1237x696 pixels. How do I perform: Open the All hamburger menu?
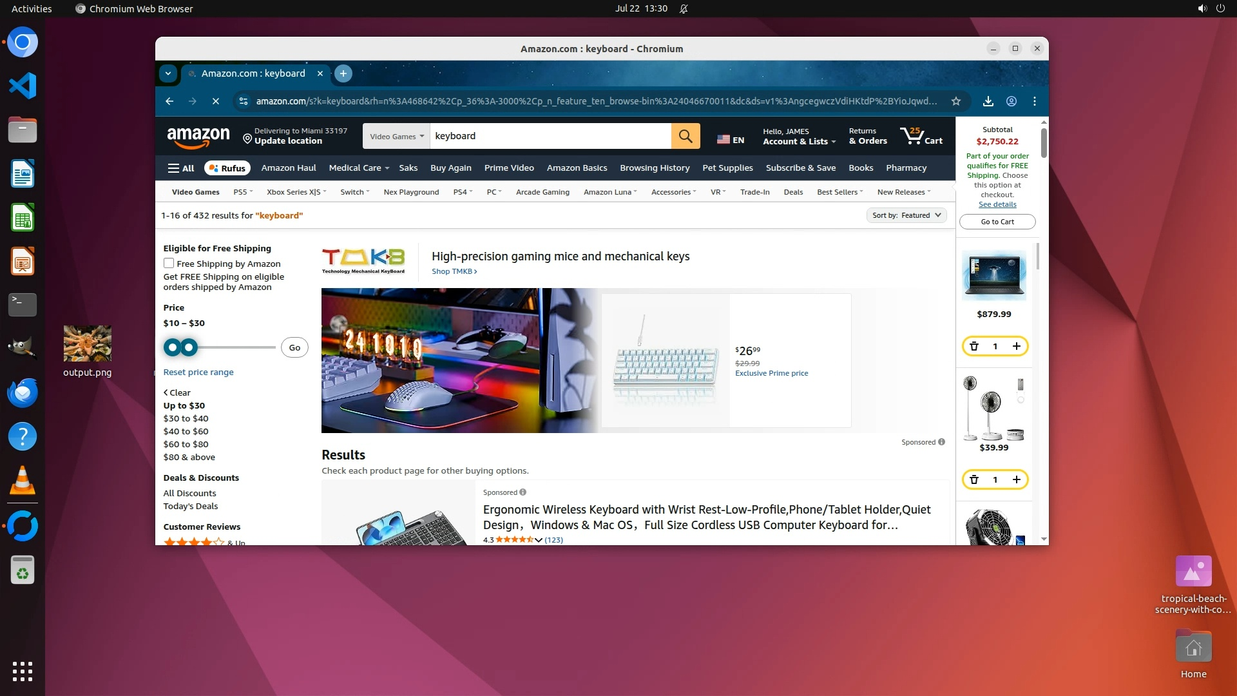pyautogui.click(x=181, y=168)
